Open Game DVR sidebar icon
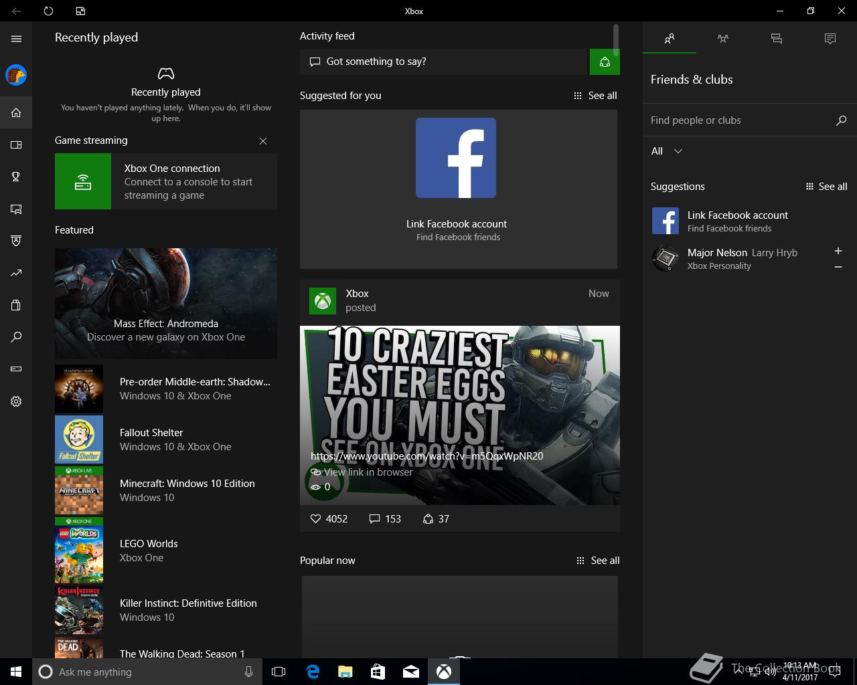 (x=16, y=209)
